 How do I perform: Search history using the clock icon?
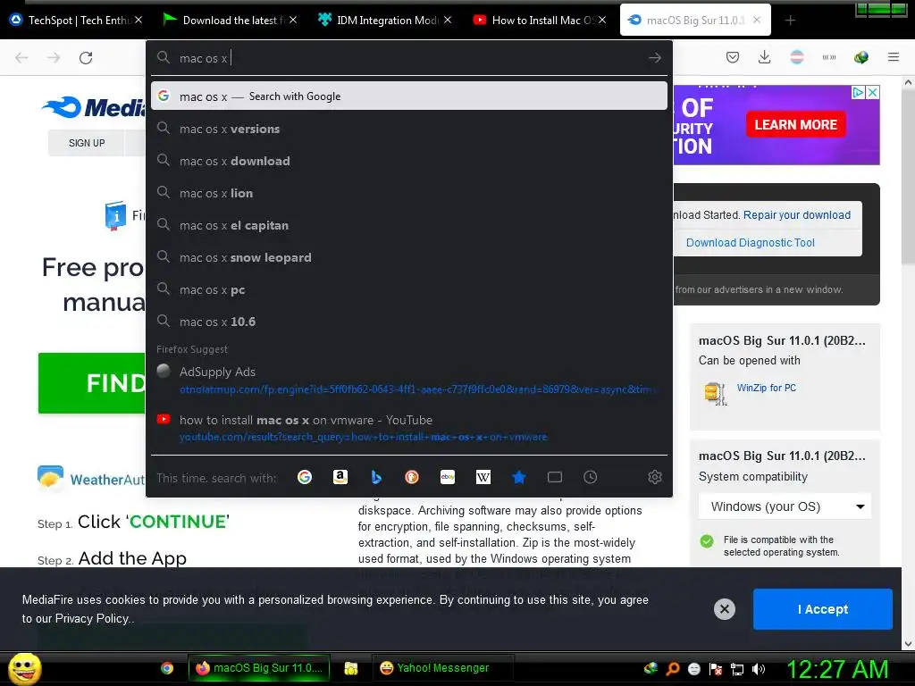click(x=591, y=477)
